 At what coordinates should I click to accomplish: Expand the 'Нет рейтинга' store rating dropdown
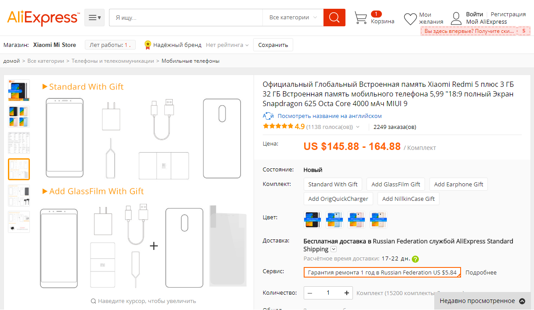point(227,45)
